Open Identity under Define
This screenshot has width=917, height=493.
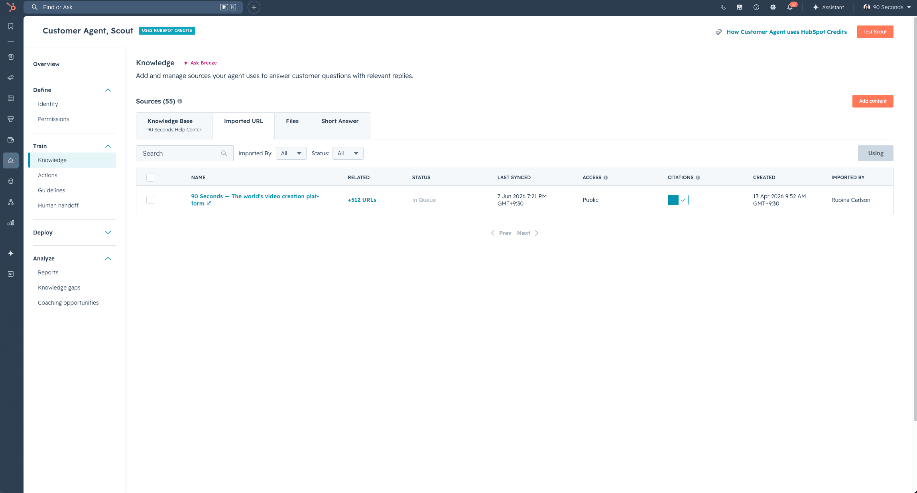click(48, 104)
